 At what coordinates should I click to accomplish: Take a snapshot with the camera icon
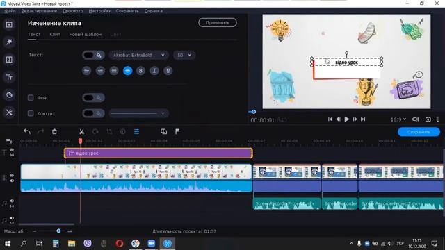point(428,119)
